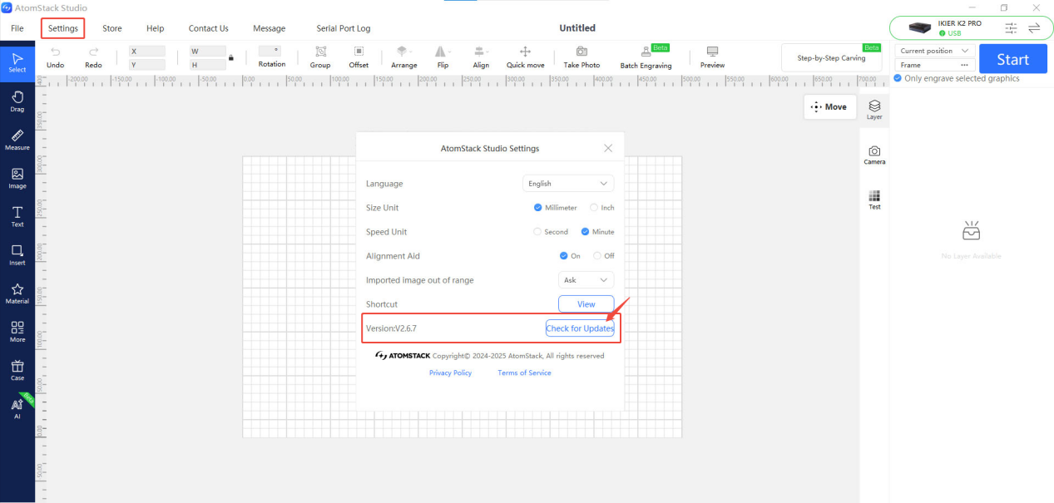The width and height of the screenshot is (1054, 503).
Task: Open the Case gallery in sidebar
Action: tap(17, 370)
